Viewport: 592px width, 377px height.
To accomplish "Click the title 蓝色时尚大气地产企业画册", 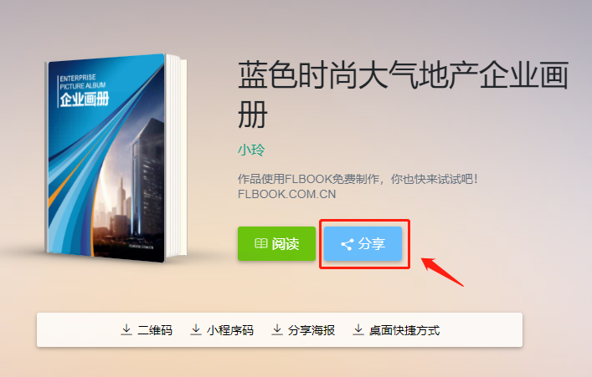I will coord(404,94).
